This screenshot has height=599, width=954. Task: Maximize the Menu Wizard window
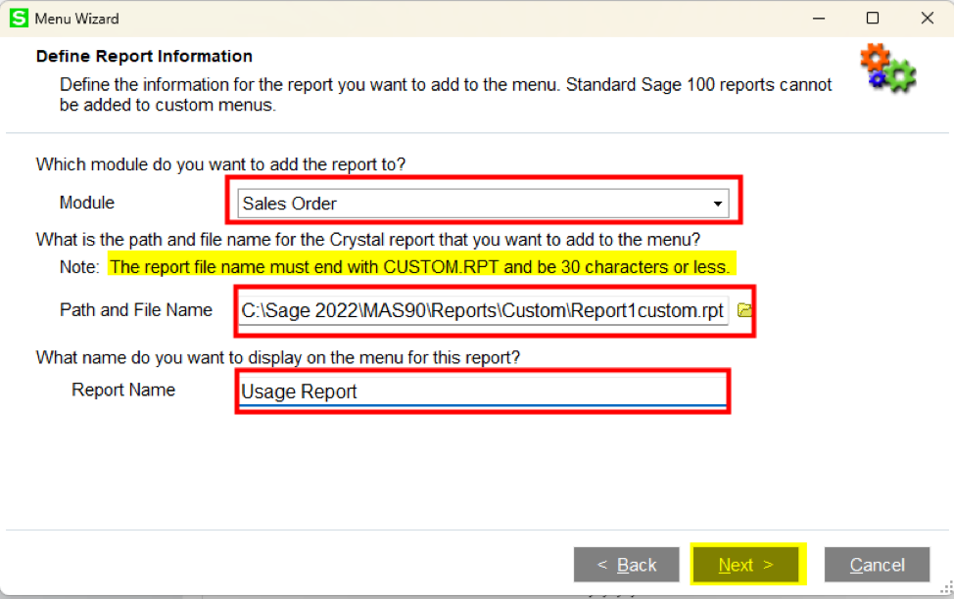tap(873, 19)
